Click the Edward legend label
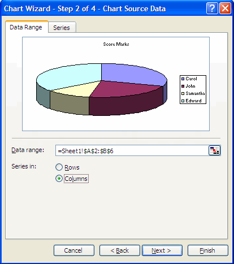 click(193, 101)
